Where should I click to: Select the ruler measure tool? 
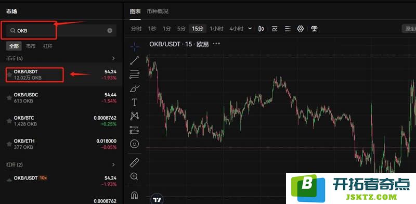(135, 162)
